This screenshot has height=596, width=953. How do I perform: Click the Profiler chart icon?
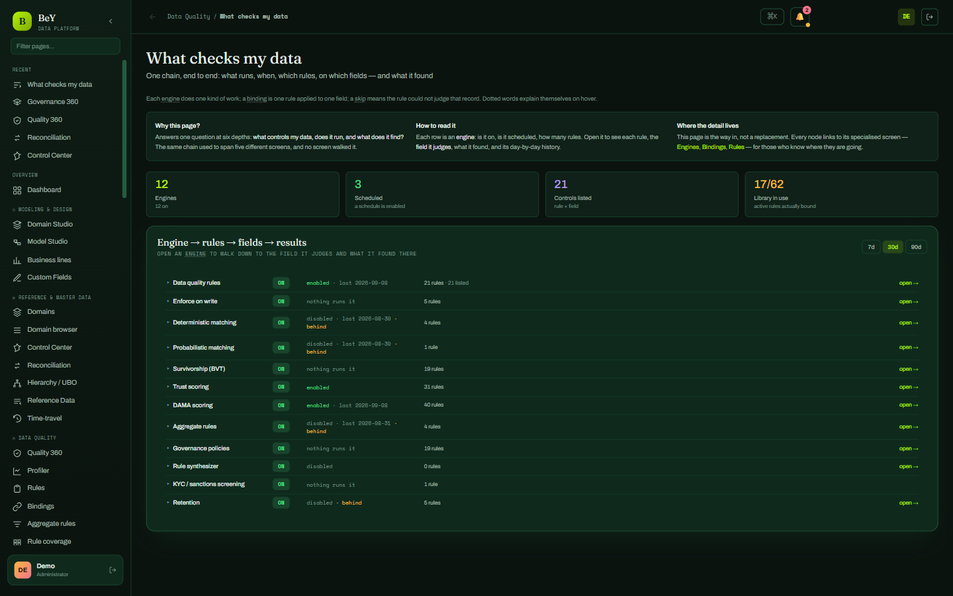point(17,471)
